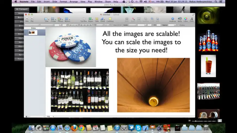Open Spotlight search in menu bar
The height and width of the screenshot is (133, 237).
point(216,2)
